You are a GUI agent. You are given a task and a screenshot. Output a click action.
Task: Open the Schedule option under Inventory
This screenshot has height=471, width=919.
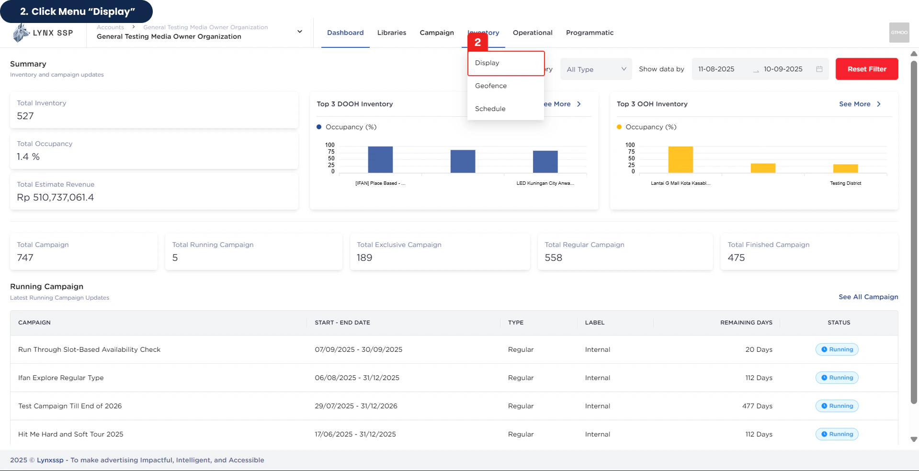pos(490,109)
